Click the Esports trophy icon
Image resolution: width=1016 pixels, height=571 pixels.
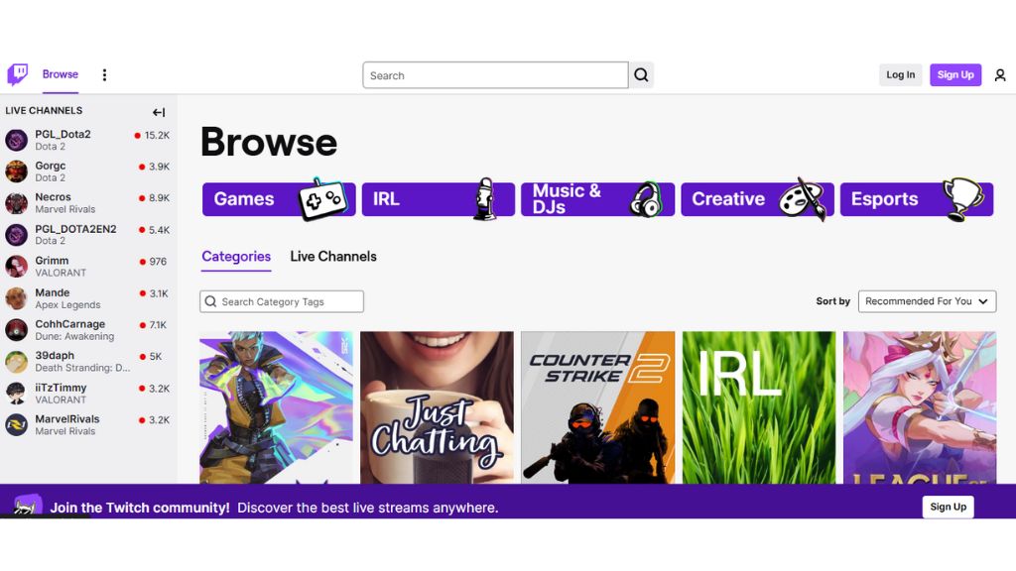click(962, 199)
